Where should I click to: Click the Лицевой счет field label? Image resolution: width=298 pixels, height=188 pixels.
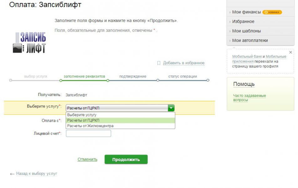(x=48, y=133)
